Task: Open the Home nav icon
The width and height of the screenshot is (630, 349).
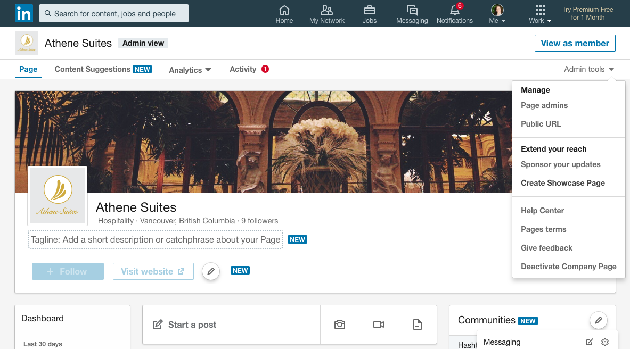Action: [x=284, y=14]
